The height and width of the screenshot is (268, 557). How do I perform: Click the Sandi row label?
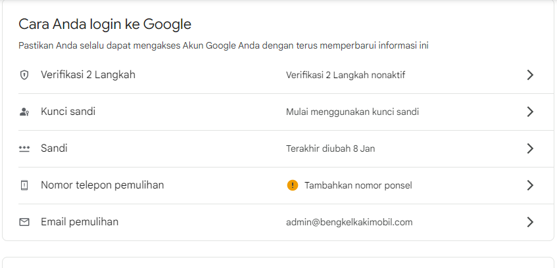54,148
